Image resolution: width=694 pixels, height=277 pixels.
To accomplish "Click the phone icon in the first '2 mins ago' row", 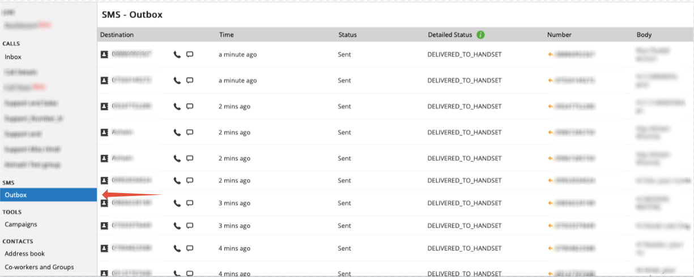I will pyautogui.click(x=177, y=106).
